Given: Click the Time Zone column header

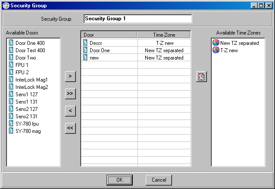Looking at the screenshot, I should (x=164, y=35).
